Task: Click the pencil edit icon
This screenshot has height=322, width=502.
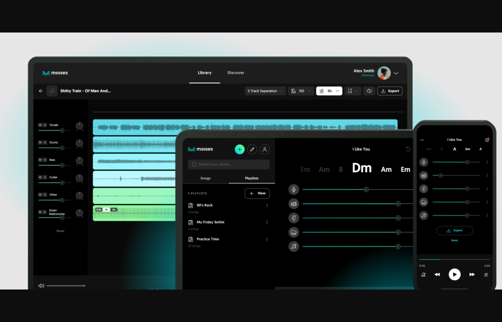Action: coord(252,149)
